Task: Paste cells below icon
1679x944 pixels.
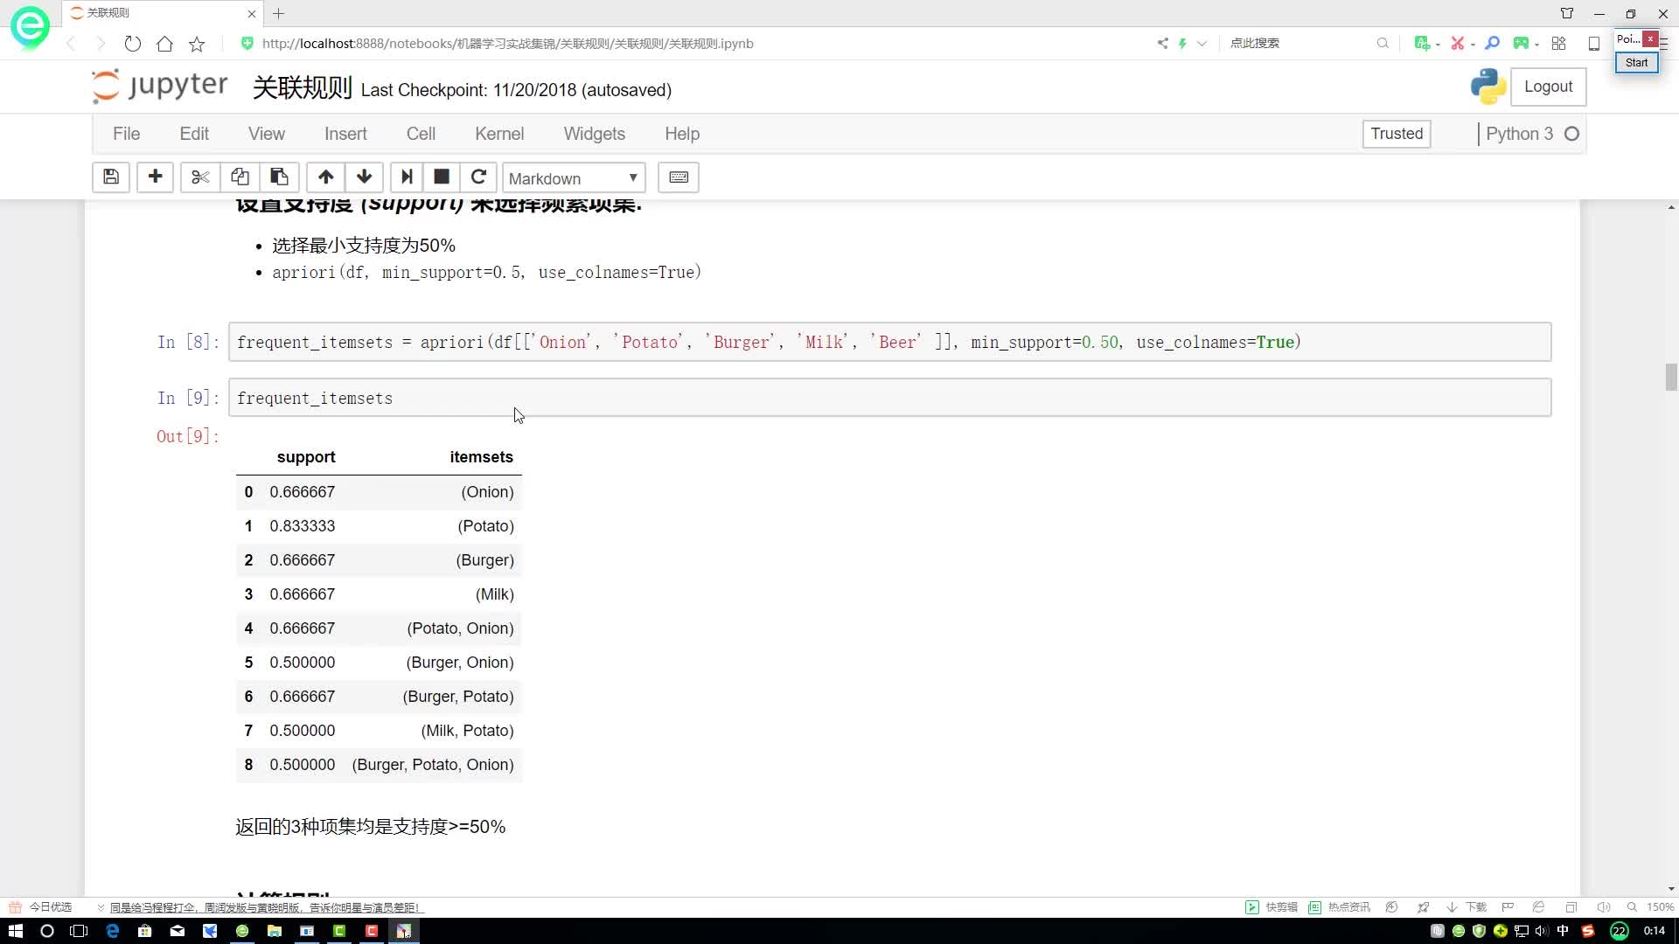Action: tap(279, 177)
